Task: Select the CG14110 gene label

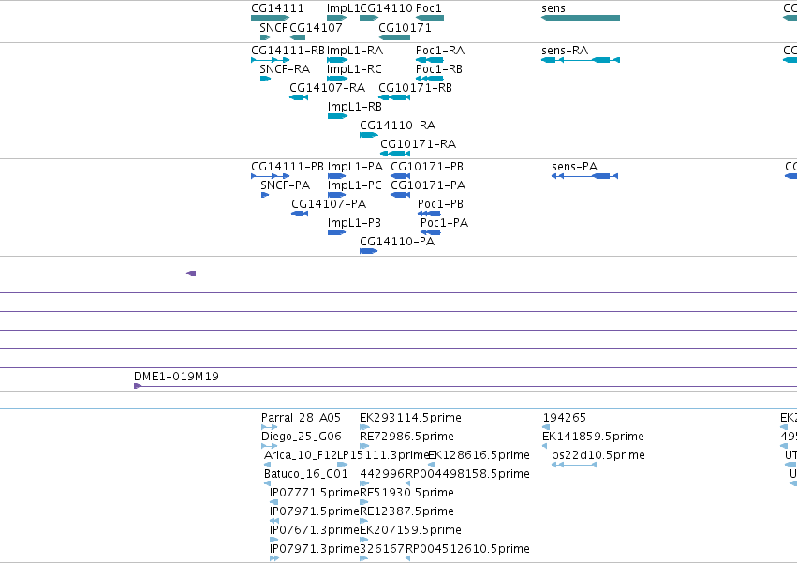Action: (x=386, y=8)
